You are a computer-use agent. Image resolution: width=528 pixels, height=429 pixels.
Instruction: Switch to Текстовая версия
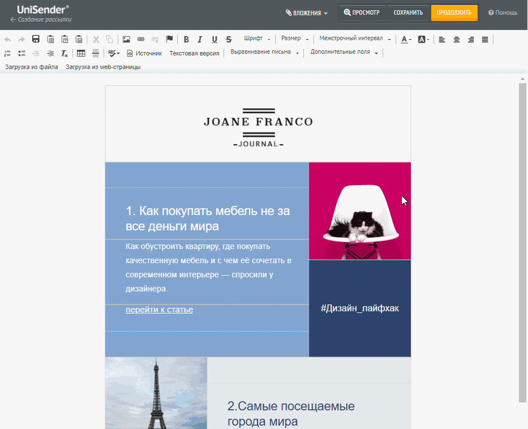coord(194,53)
